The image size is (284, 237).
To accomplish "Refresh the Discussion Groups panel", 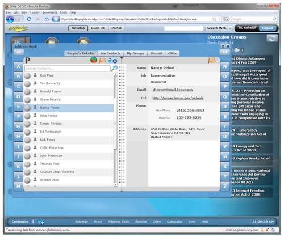I will [272, 39].
